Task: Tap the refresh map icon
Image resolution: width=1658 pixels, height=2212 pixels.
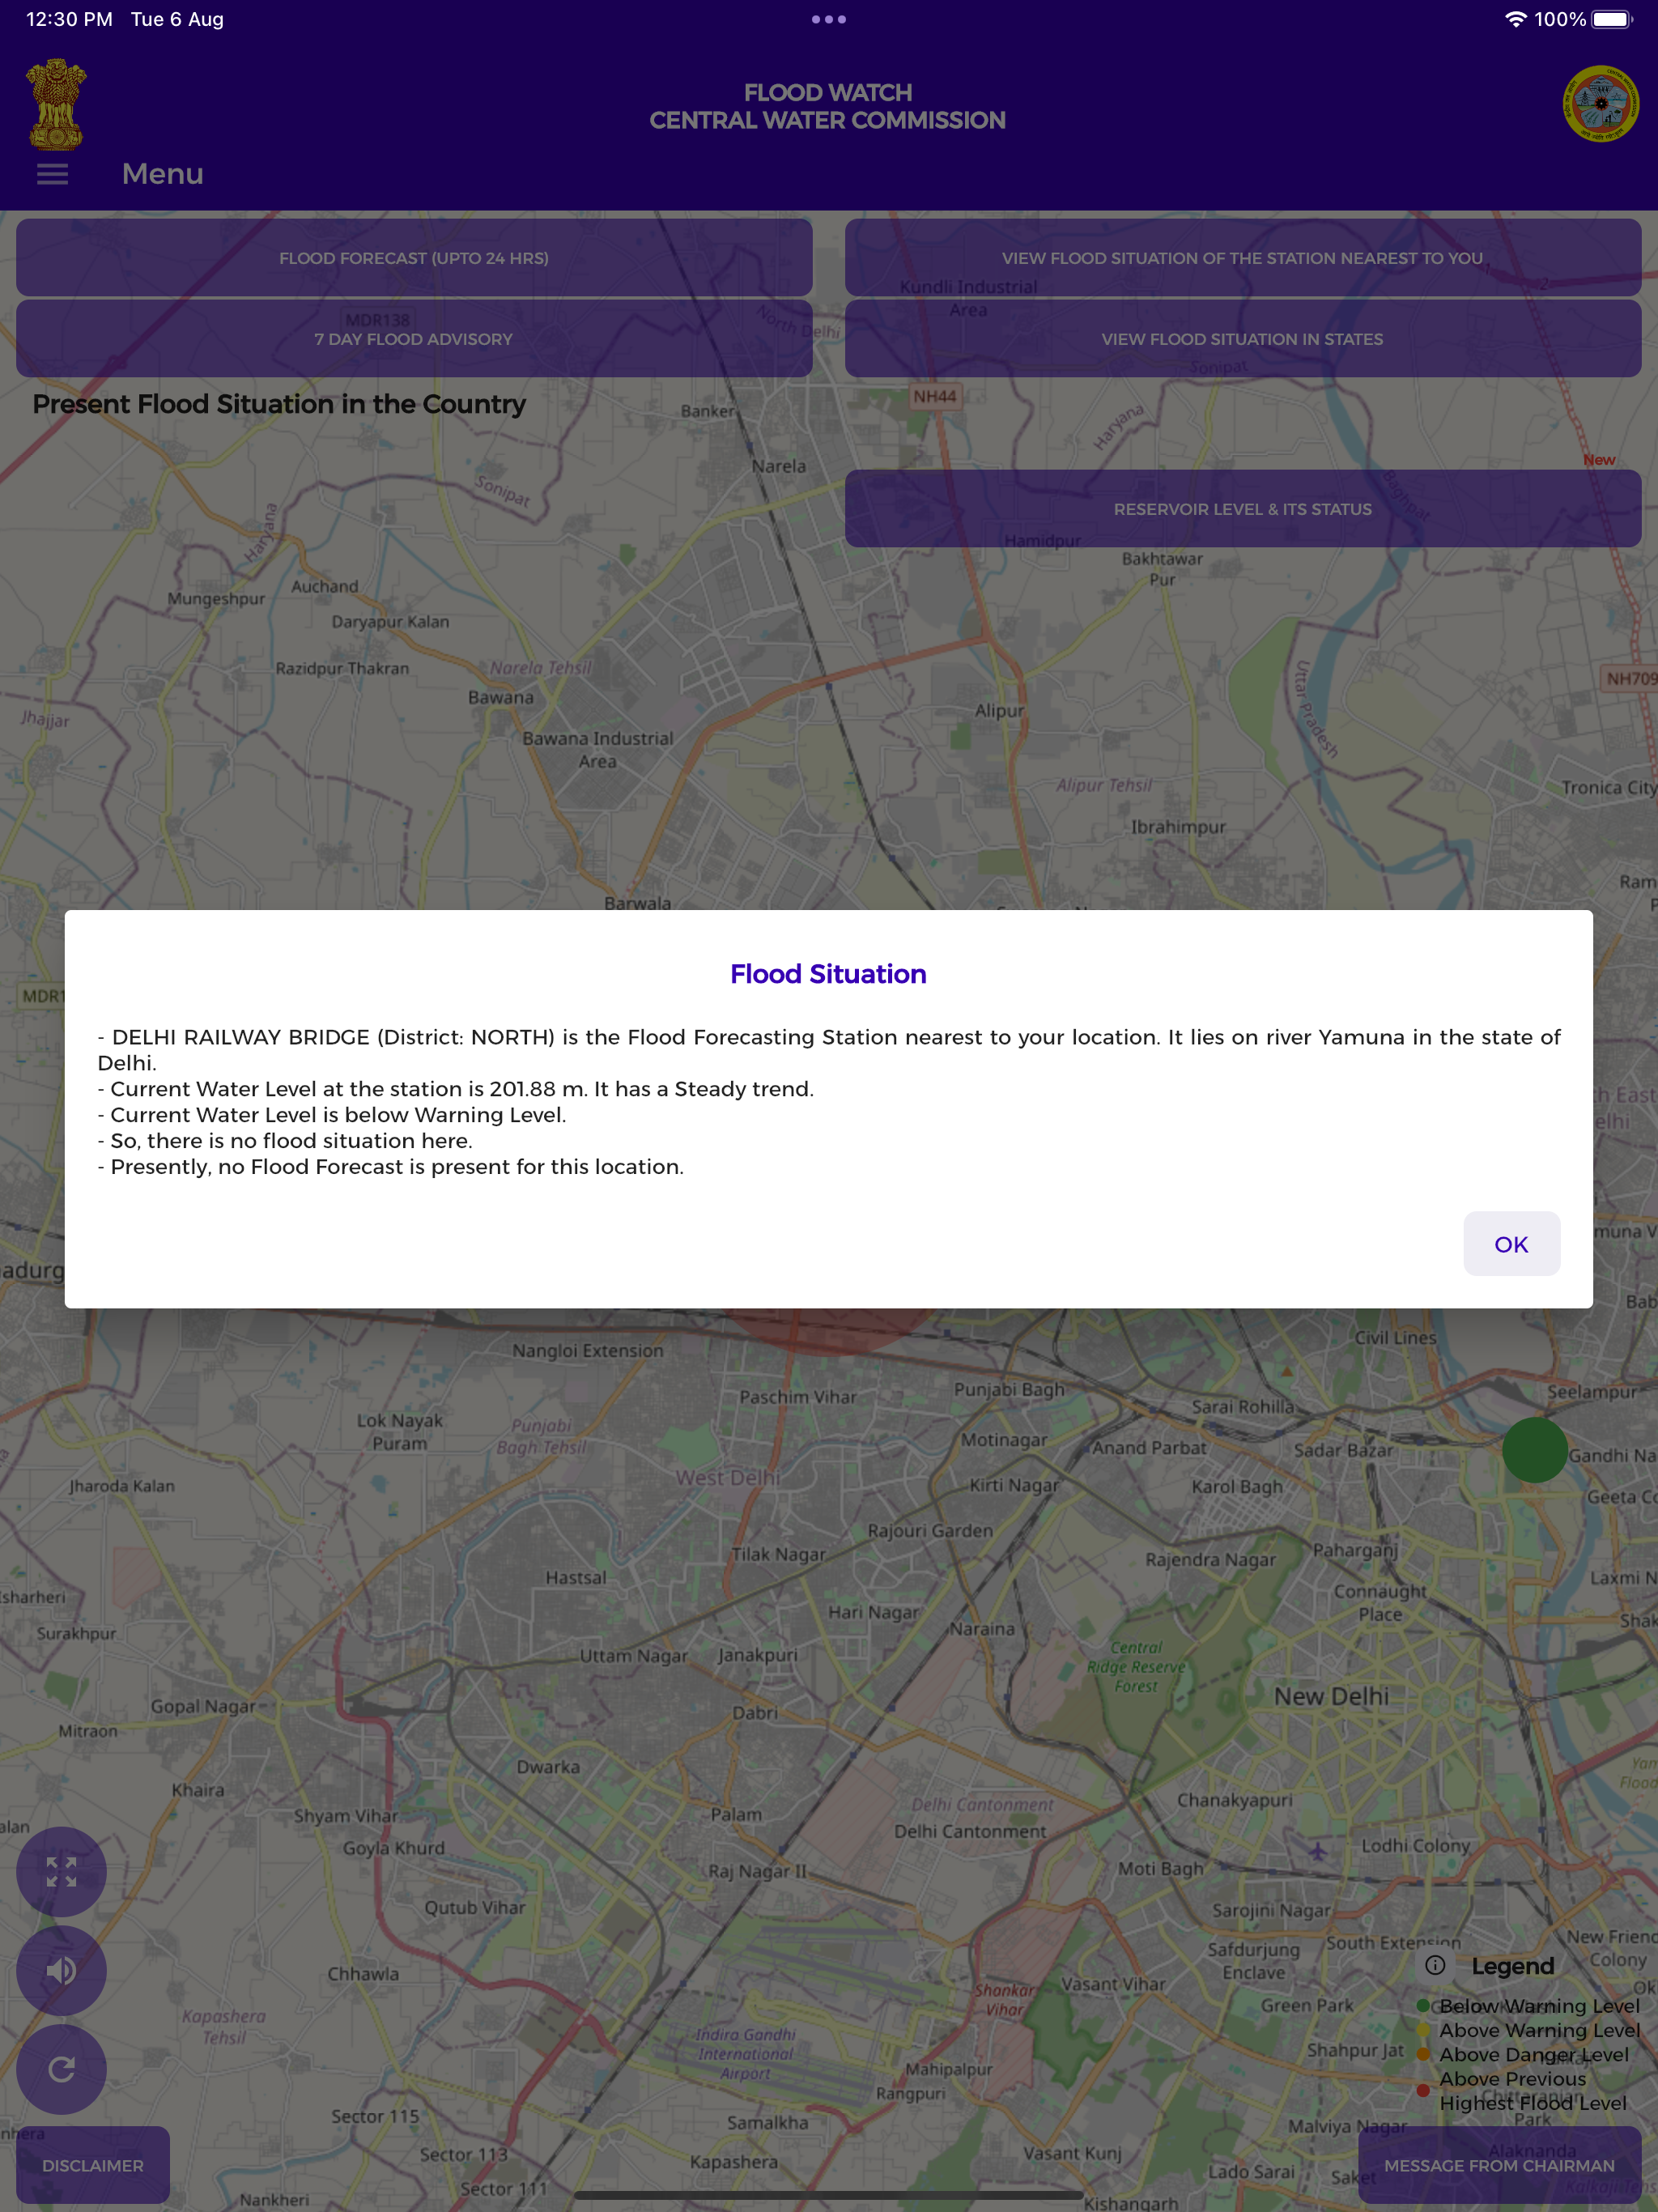Action: 61,2069
